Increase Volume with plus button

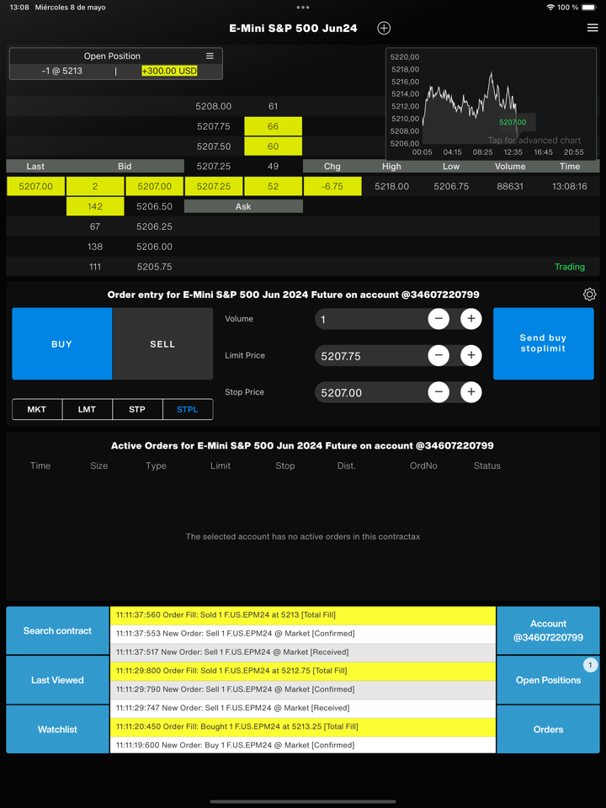coord(471,319)
